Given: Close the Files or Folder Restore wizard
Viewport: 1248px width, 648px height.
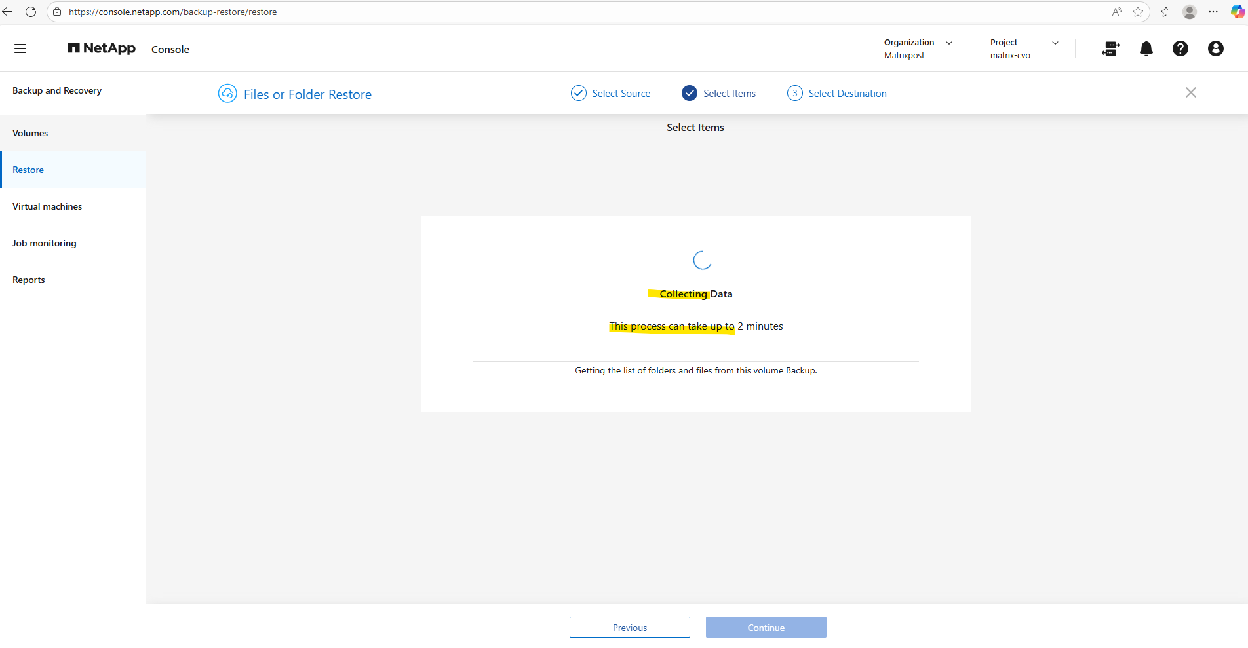Looking at the screenshot, I should pos(1191,92).
